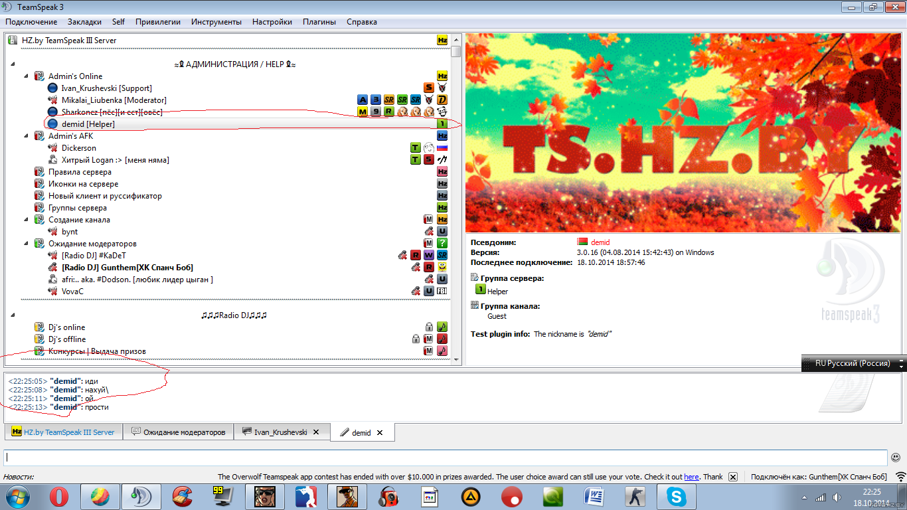This screenshot has height=510, width=907.
Task: Click the blue A badge on Mikalai_Liubenka row
Action: (363, 100)
